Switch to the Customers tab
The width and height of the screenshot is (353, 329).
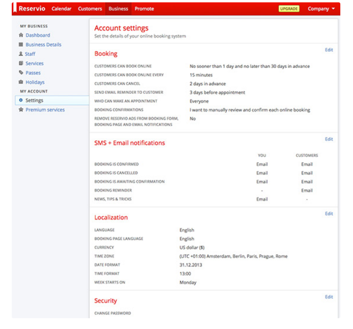[x=90, y=9]
